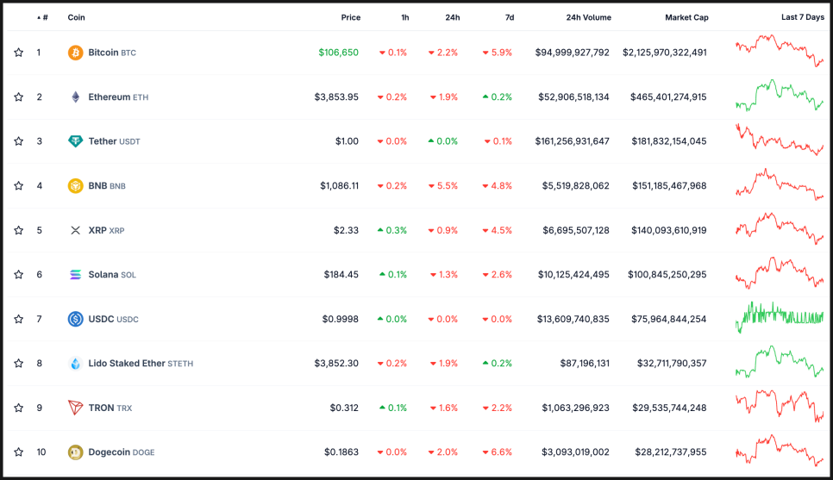Click the Bitcoin logo icon

(x=76, y=53)
